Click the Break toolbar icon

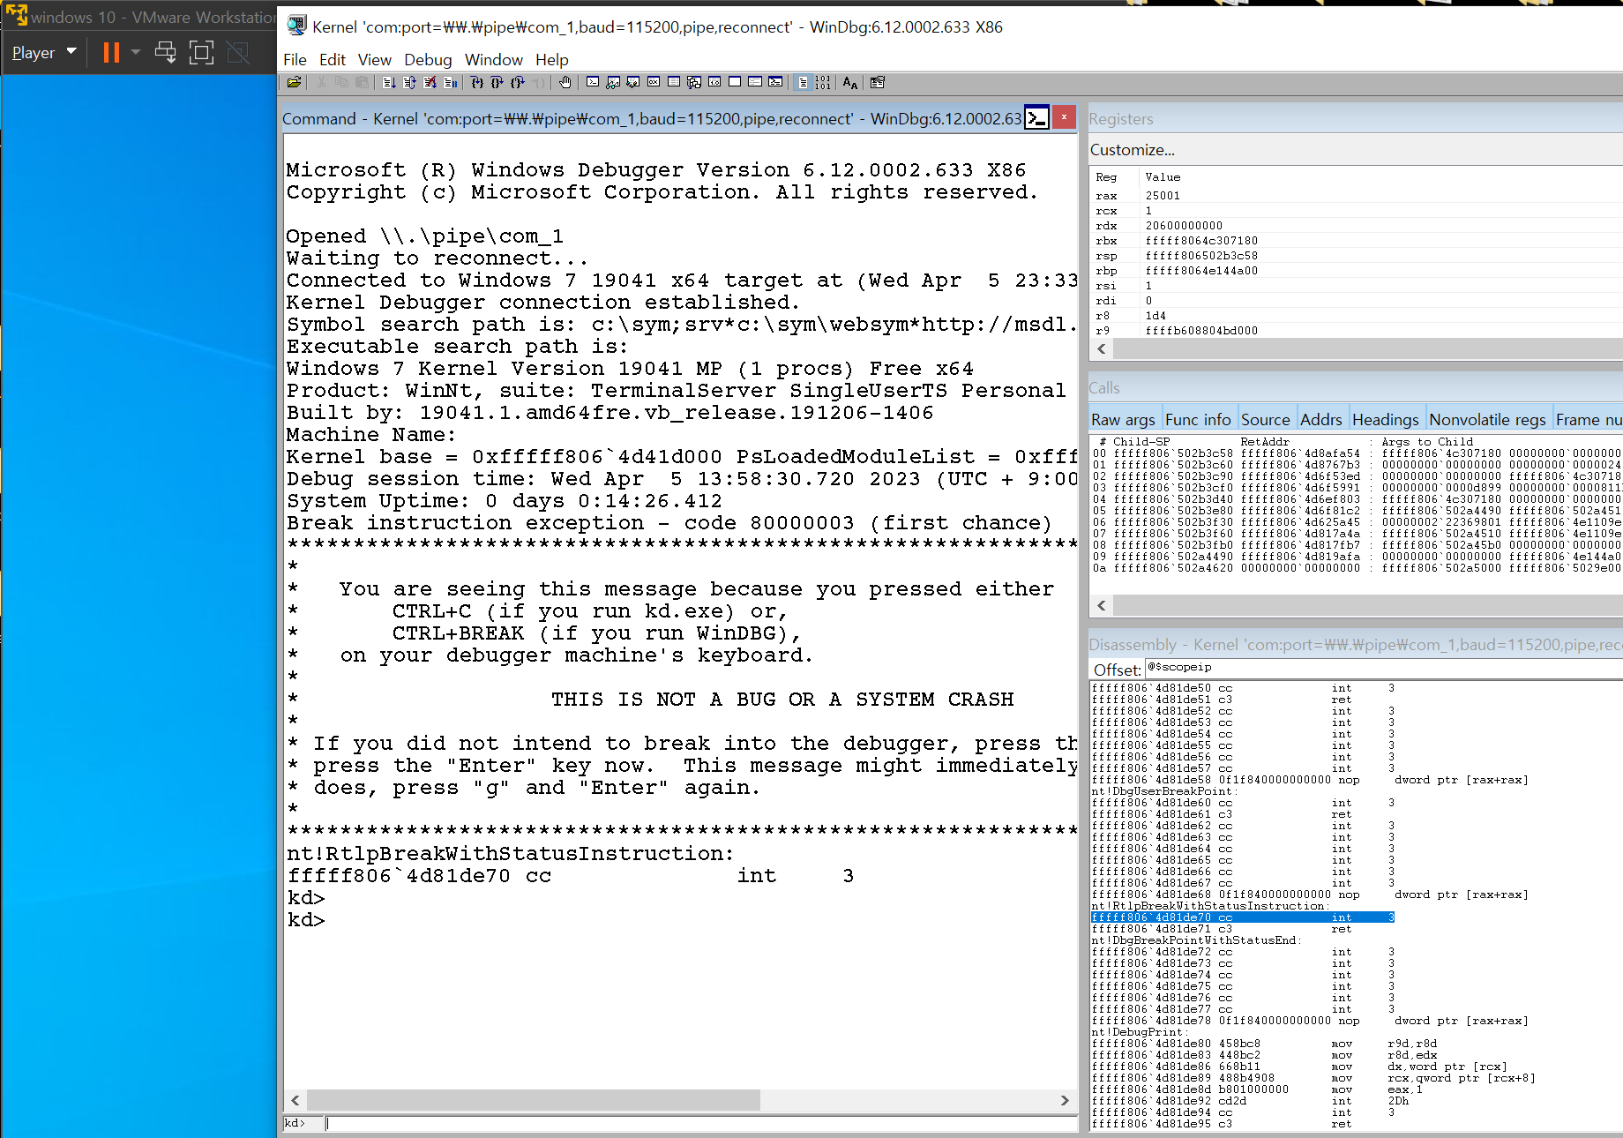click(450, 82)
